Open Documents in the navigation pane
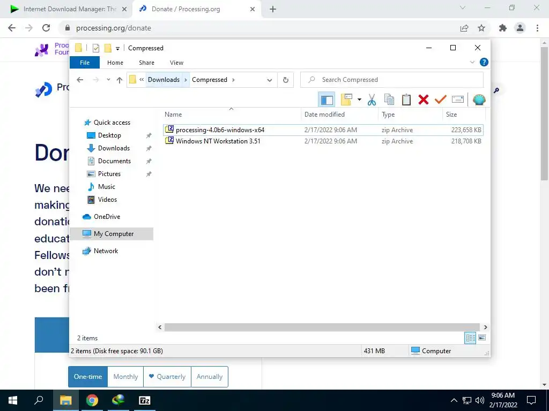This screenshot has width=549, height=411. point(114,161)
